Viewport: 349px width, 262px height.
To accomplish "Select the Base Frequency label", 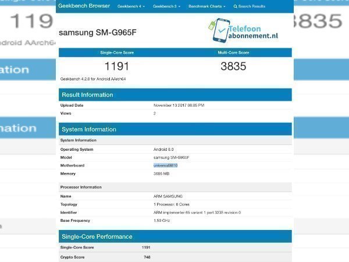I will point(75,221).
